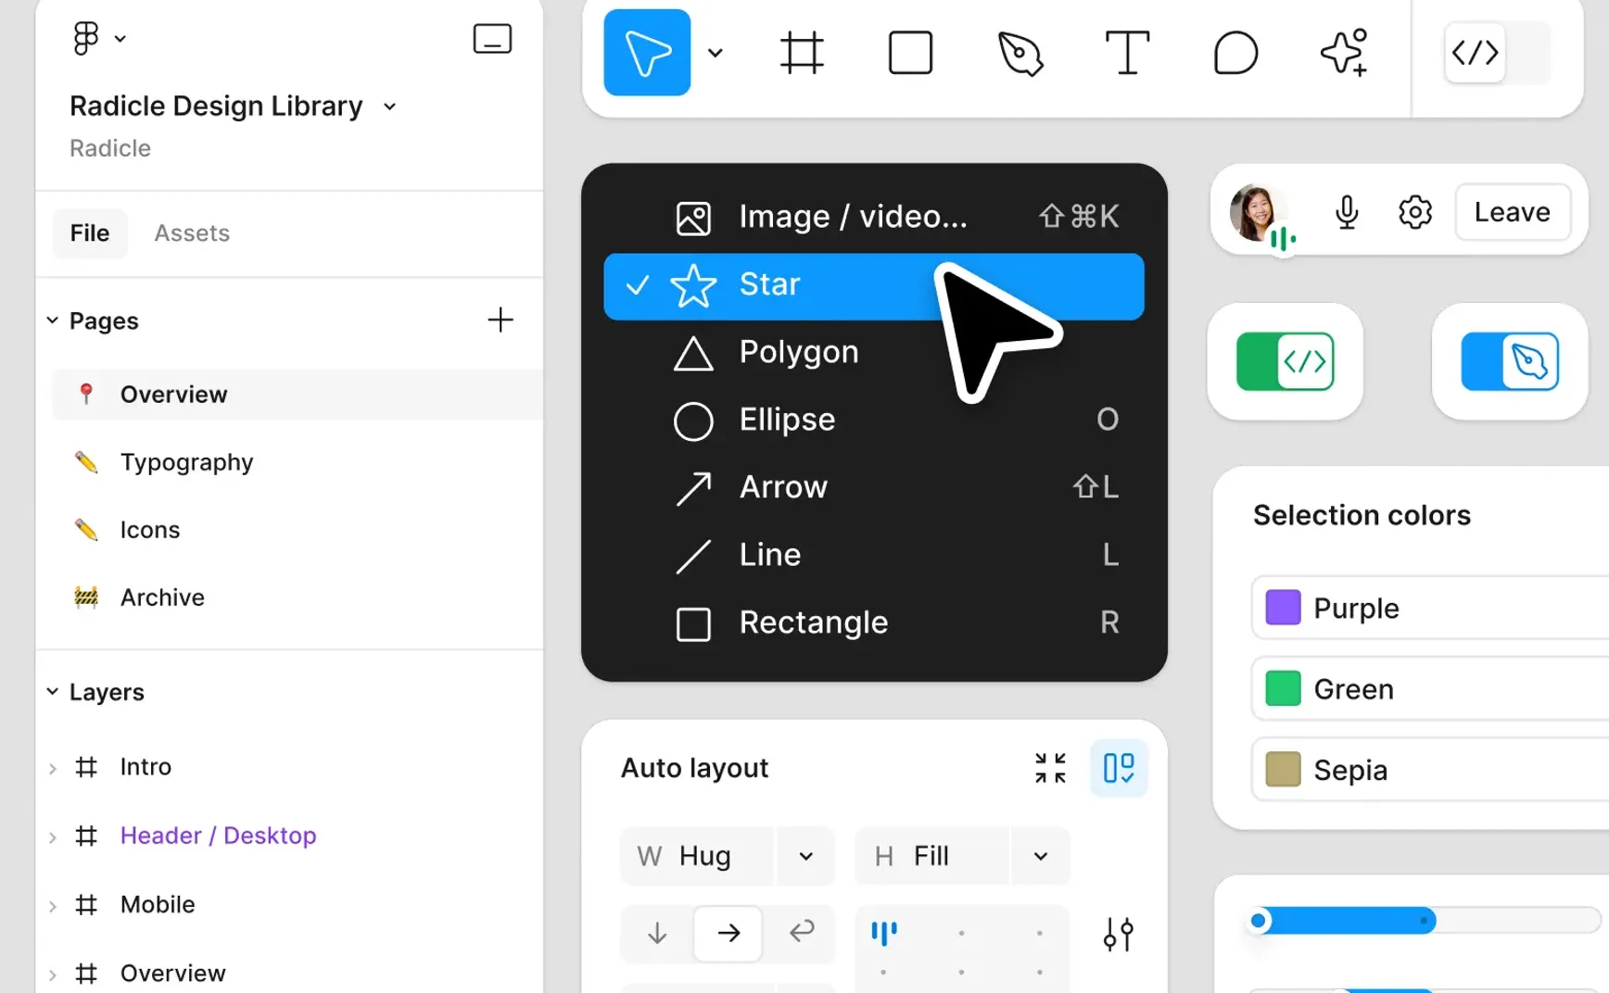This screenshot has width=1609, height=993.
Task: Select the Pen tool in toolbar
Action: point(1020,53)
